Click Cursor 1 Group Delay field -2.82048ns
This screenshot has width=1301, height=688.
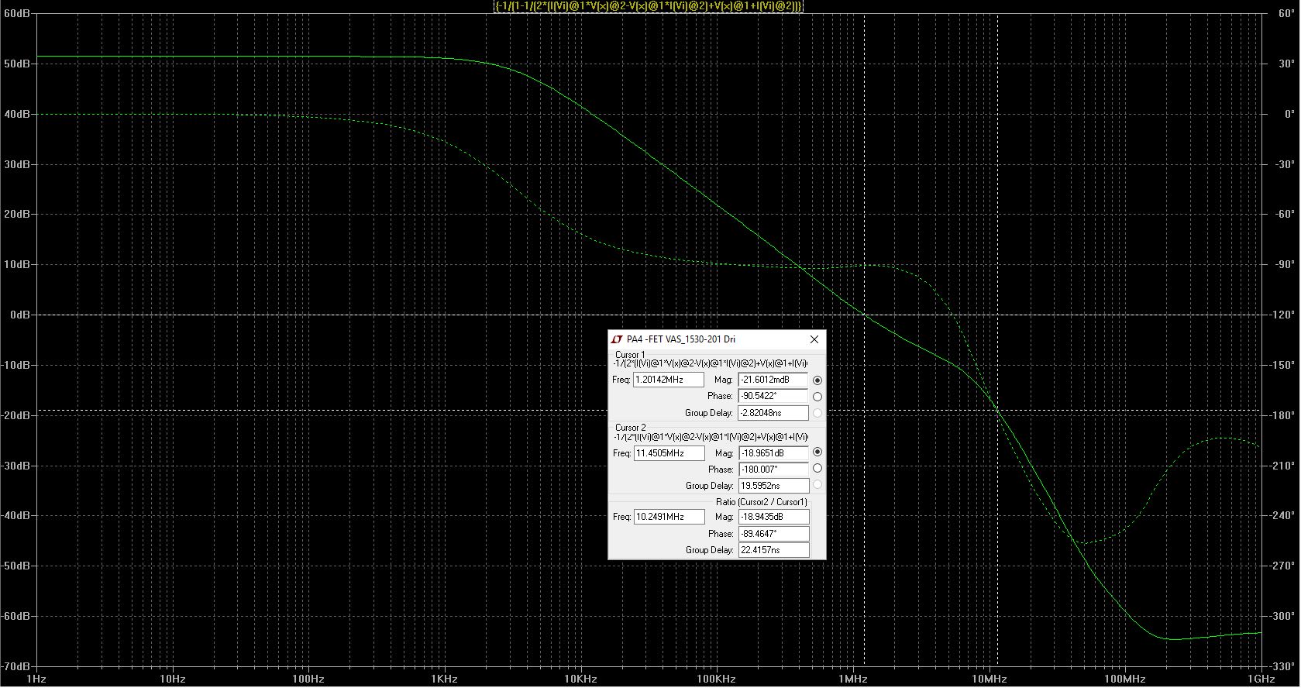(x=773, y=413)
